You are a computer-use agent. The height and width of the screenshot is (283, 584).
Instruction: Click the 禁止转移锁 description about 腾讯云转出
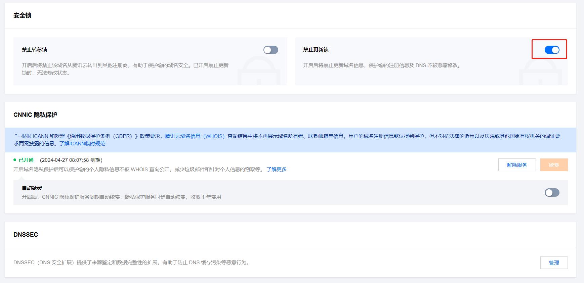tap(125, 69)
